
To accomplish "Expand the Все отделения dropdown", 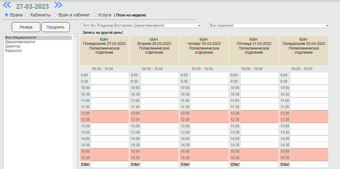I will (269, 25).
